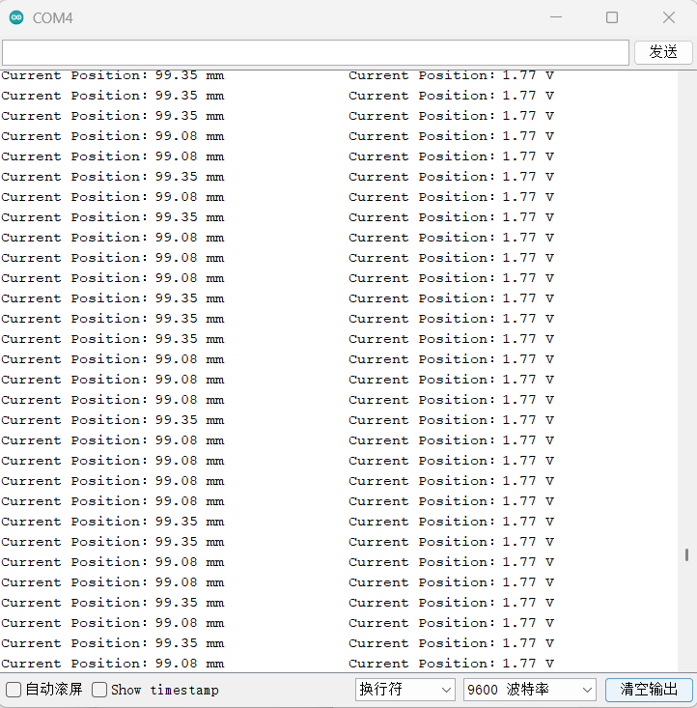Click the Show timestamp label text
Screen dimensions: 697x708
pos(165,690)
